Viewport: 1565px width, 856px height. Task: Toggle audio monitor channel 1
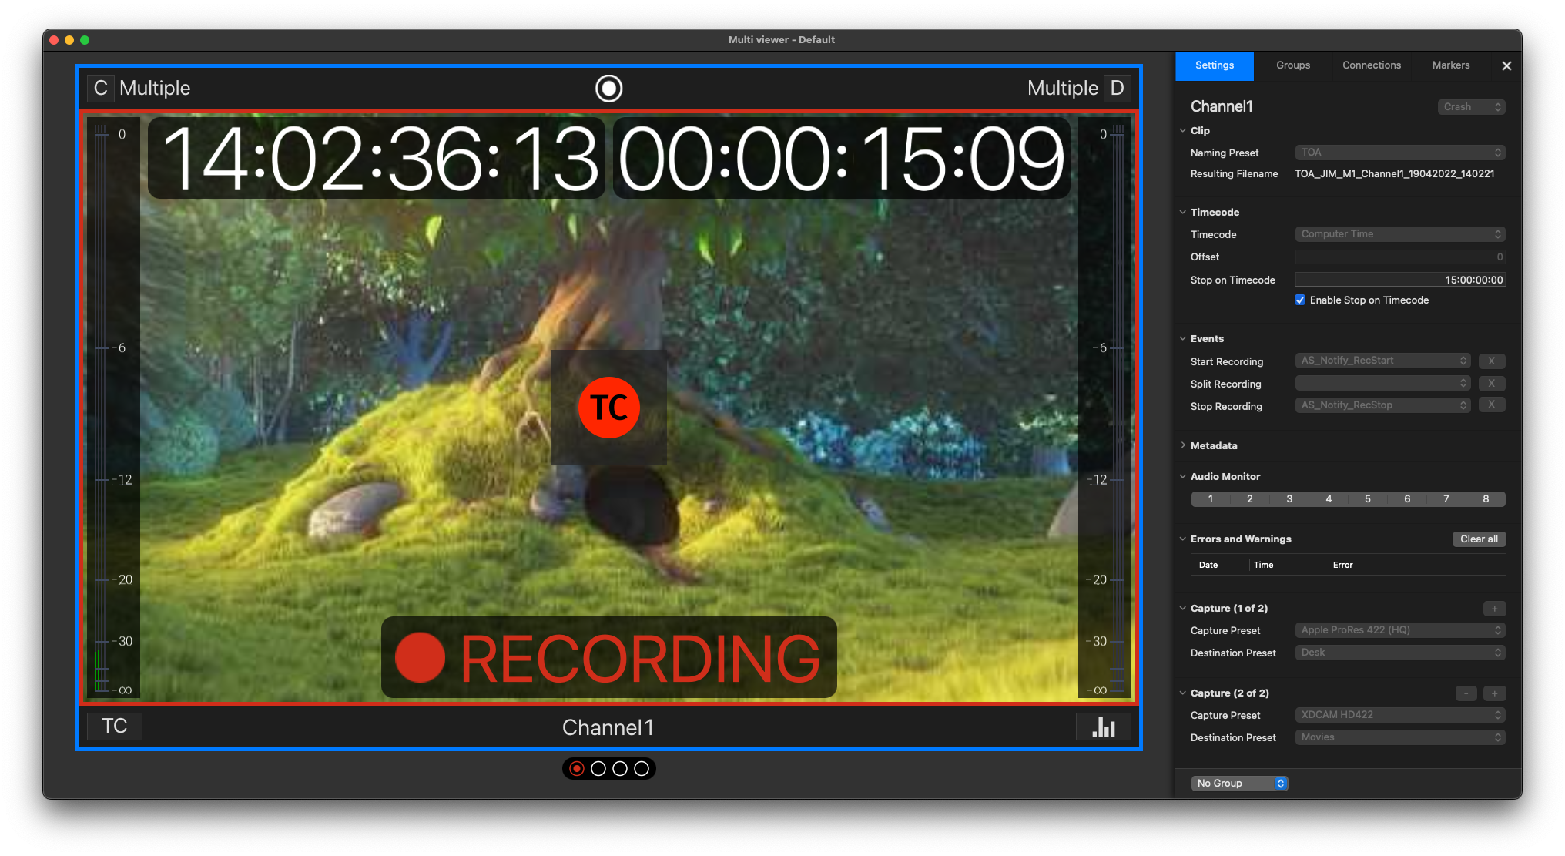pyautogui.click(x=1211, y=499)
